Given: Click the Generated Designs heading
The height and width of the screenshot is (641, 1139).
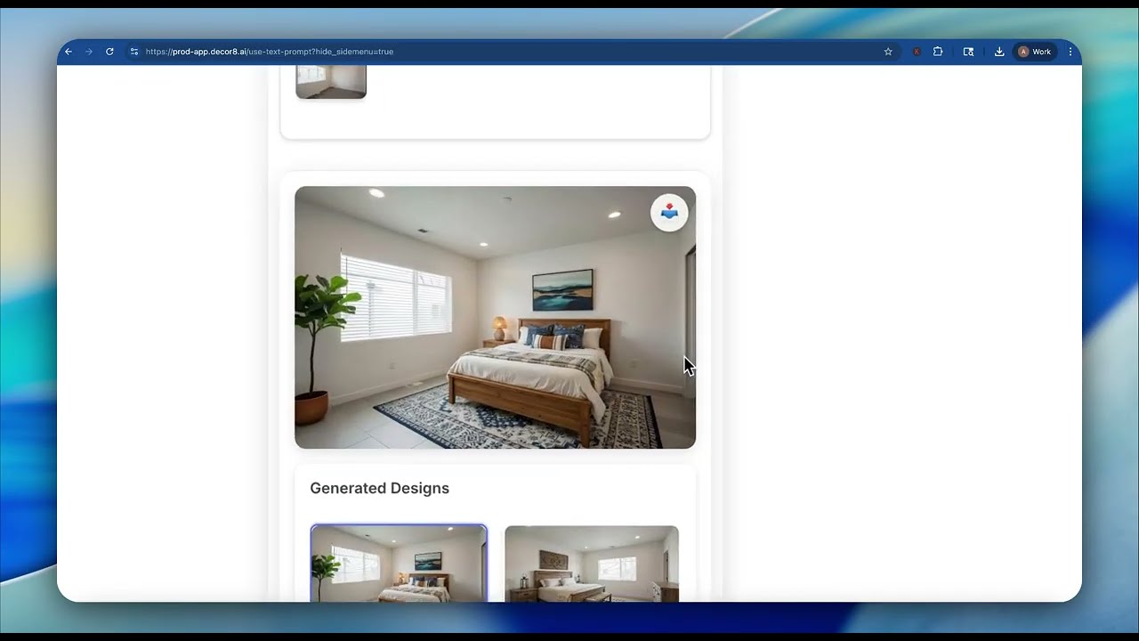Looking at the screenshot, I should (x=380, y=488).
